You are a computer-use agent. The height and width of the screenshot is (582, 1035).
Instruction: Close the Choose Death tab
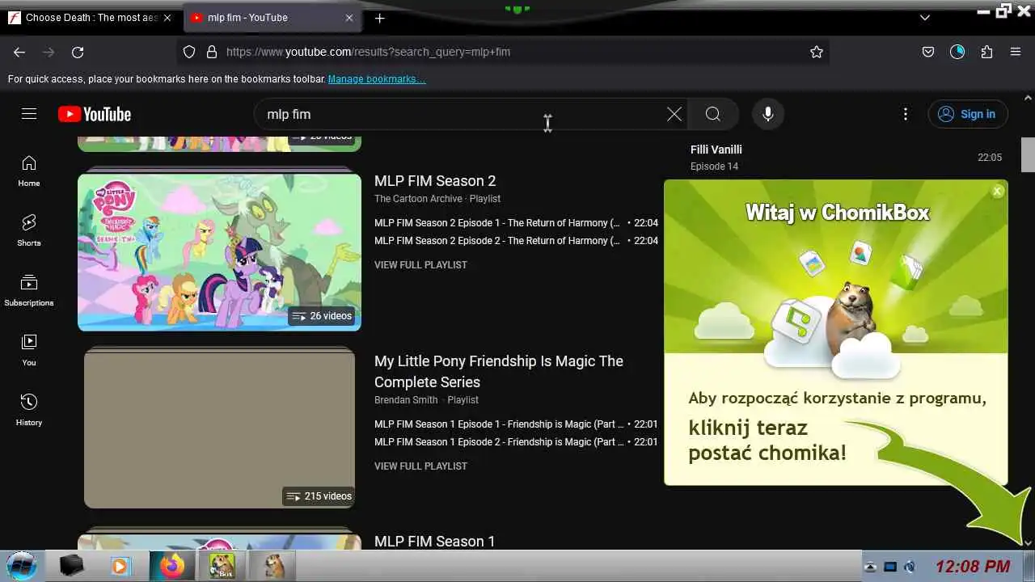(x=167, y=18)
